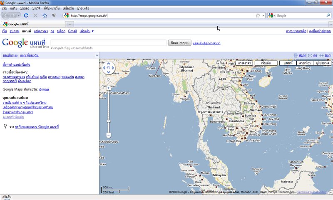The image size is (333, 200).
Task: Open the มุมมอง (View) menu
Action: (25, 8)
